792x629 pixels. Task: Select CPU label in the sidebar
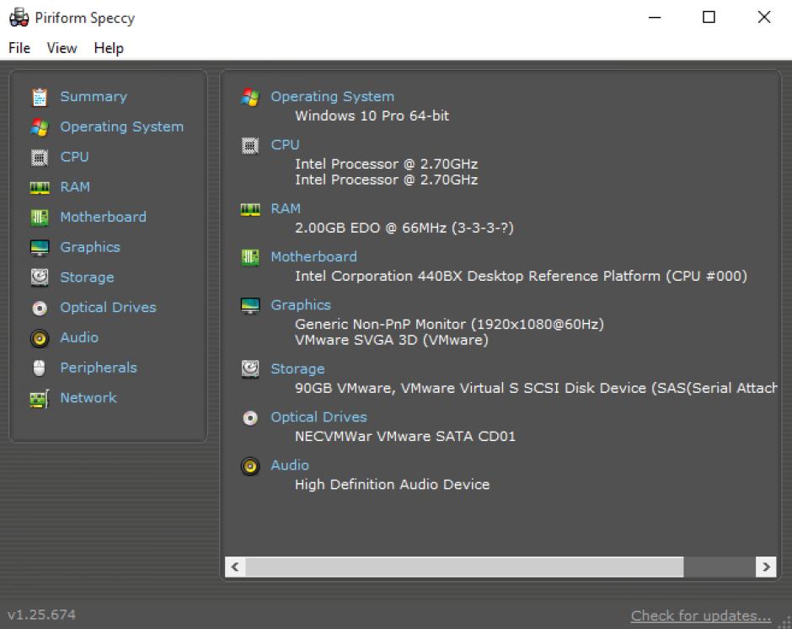(74, 157)
